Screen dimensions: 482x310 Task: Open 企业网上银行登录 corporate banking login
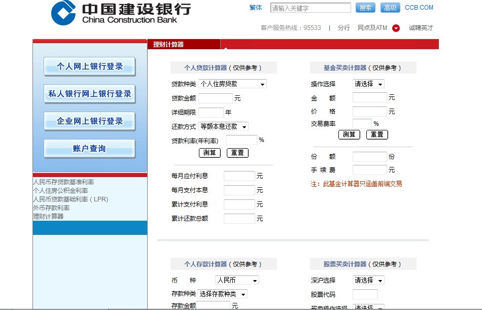coord(90,121)
